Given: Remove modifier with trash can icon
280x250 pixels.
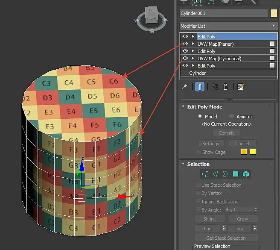Looking at the screenshot, I should (x=225, y=87).
